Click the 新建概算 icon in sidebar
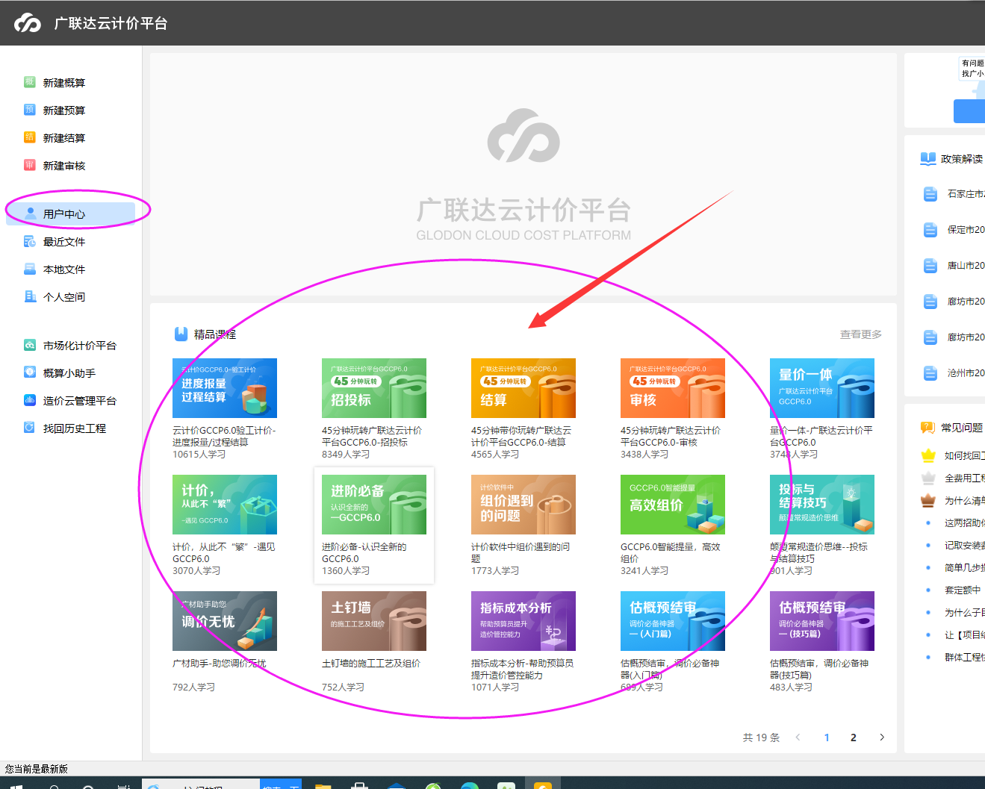The width and height of the screenshot is (985, 789). pyautogui.click(x=30, y=82)
